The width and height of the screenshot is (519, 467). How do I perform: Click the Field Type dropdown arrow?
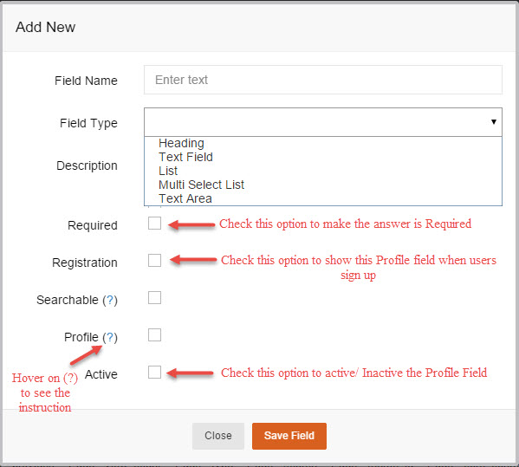point(494,122)
